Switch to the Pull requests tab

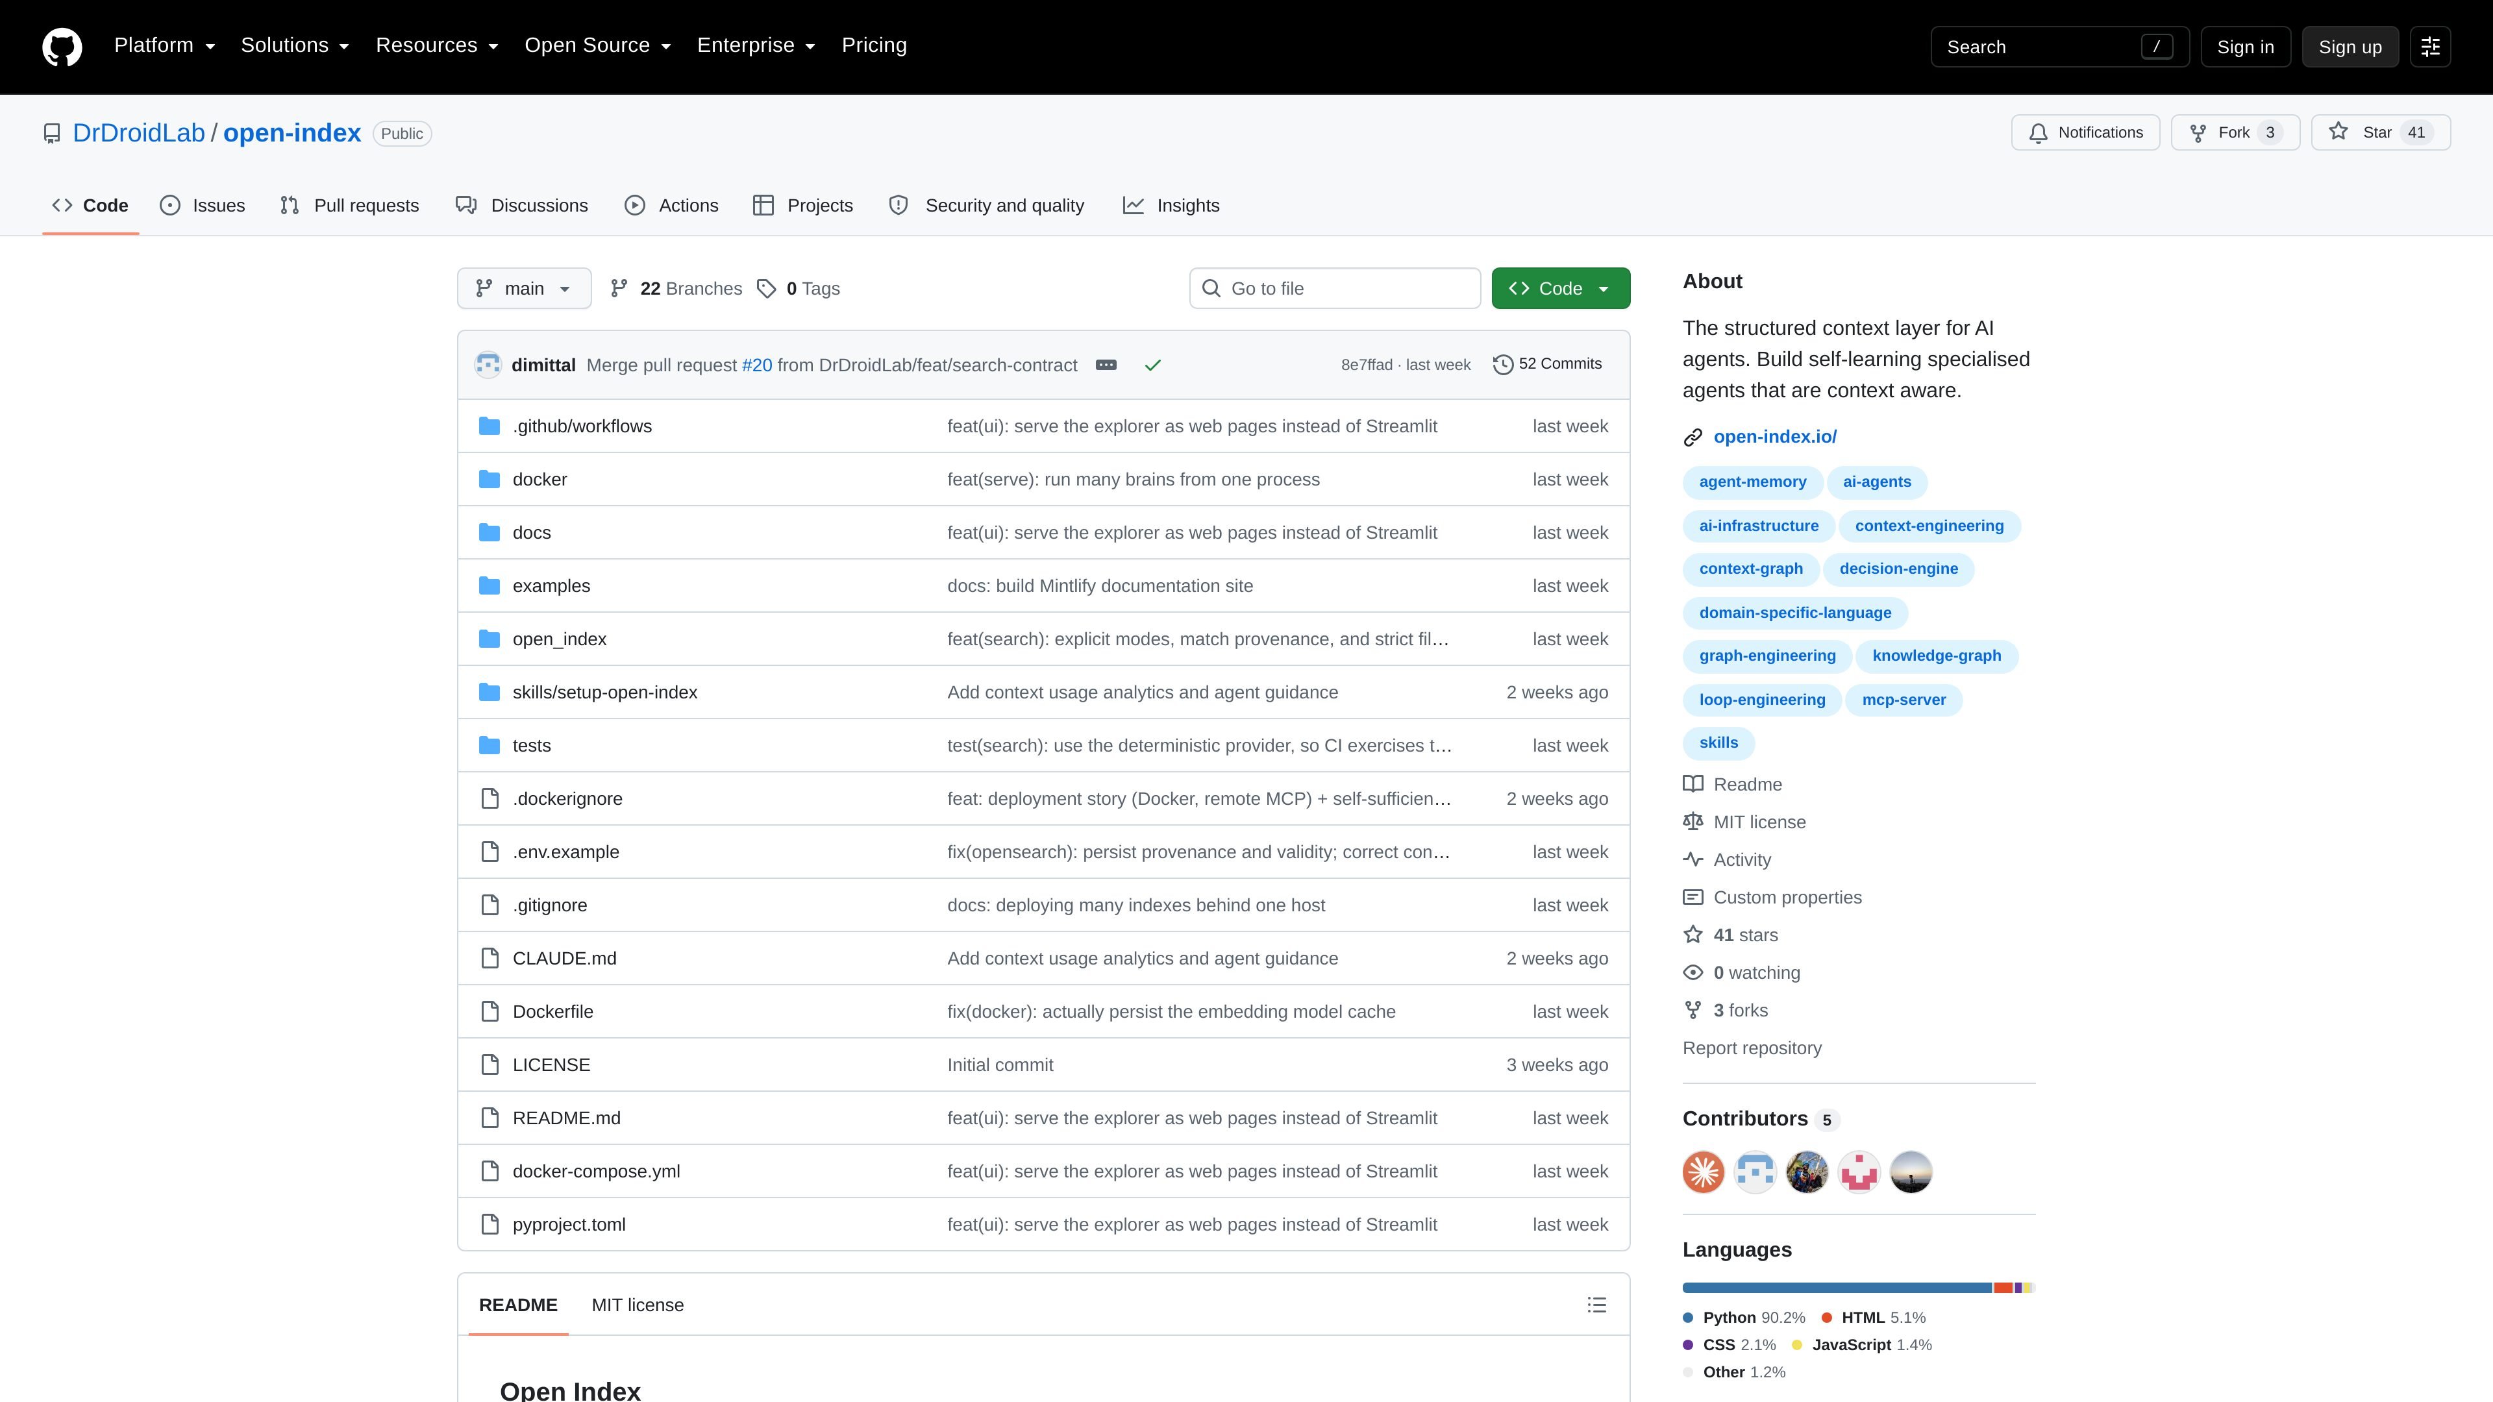point(349,205)
